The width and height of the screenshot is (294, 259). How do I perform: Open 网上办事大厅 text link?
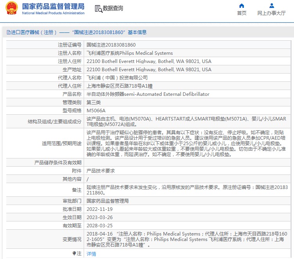pyautogui.click(x=271, y=13)
